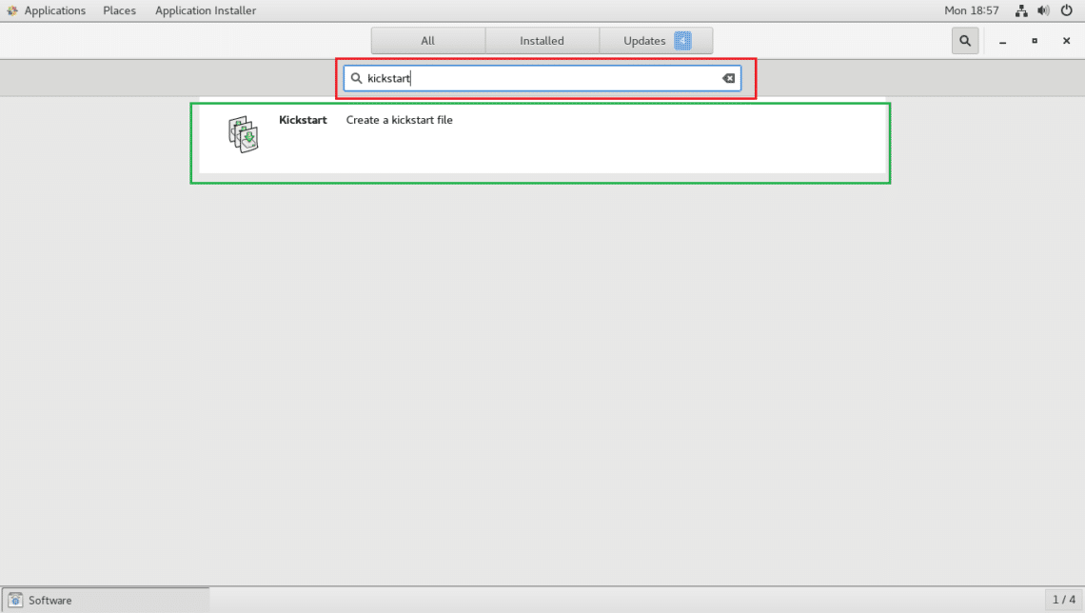Open the network status icon
Screen dimensions: 1085x613
(x=1021, y=10)
